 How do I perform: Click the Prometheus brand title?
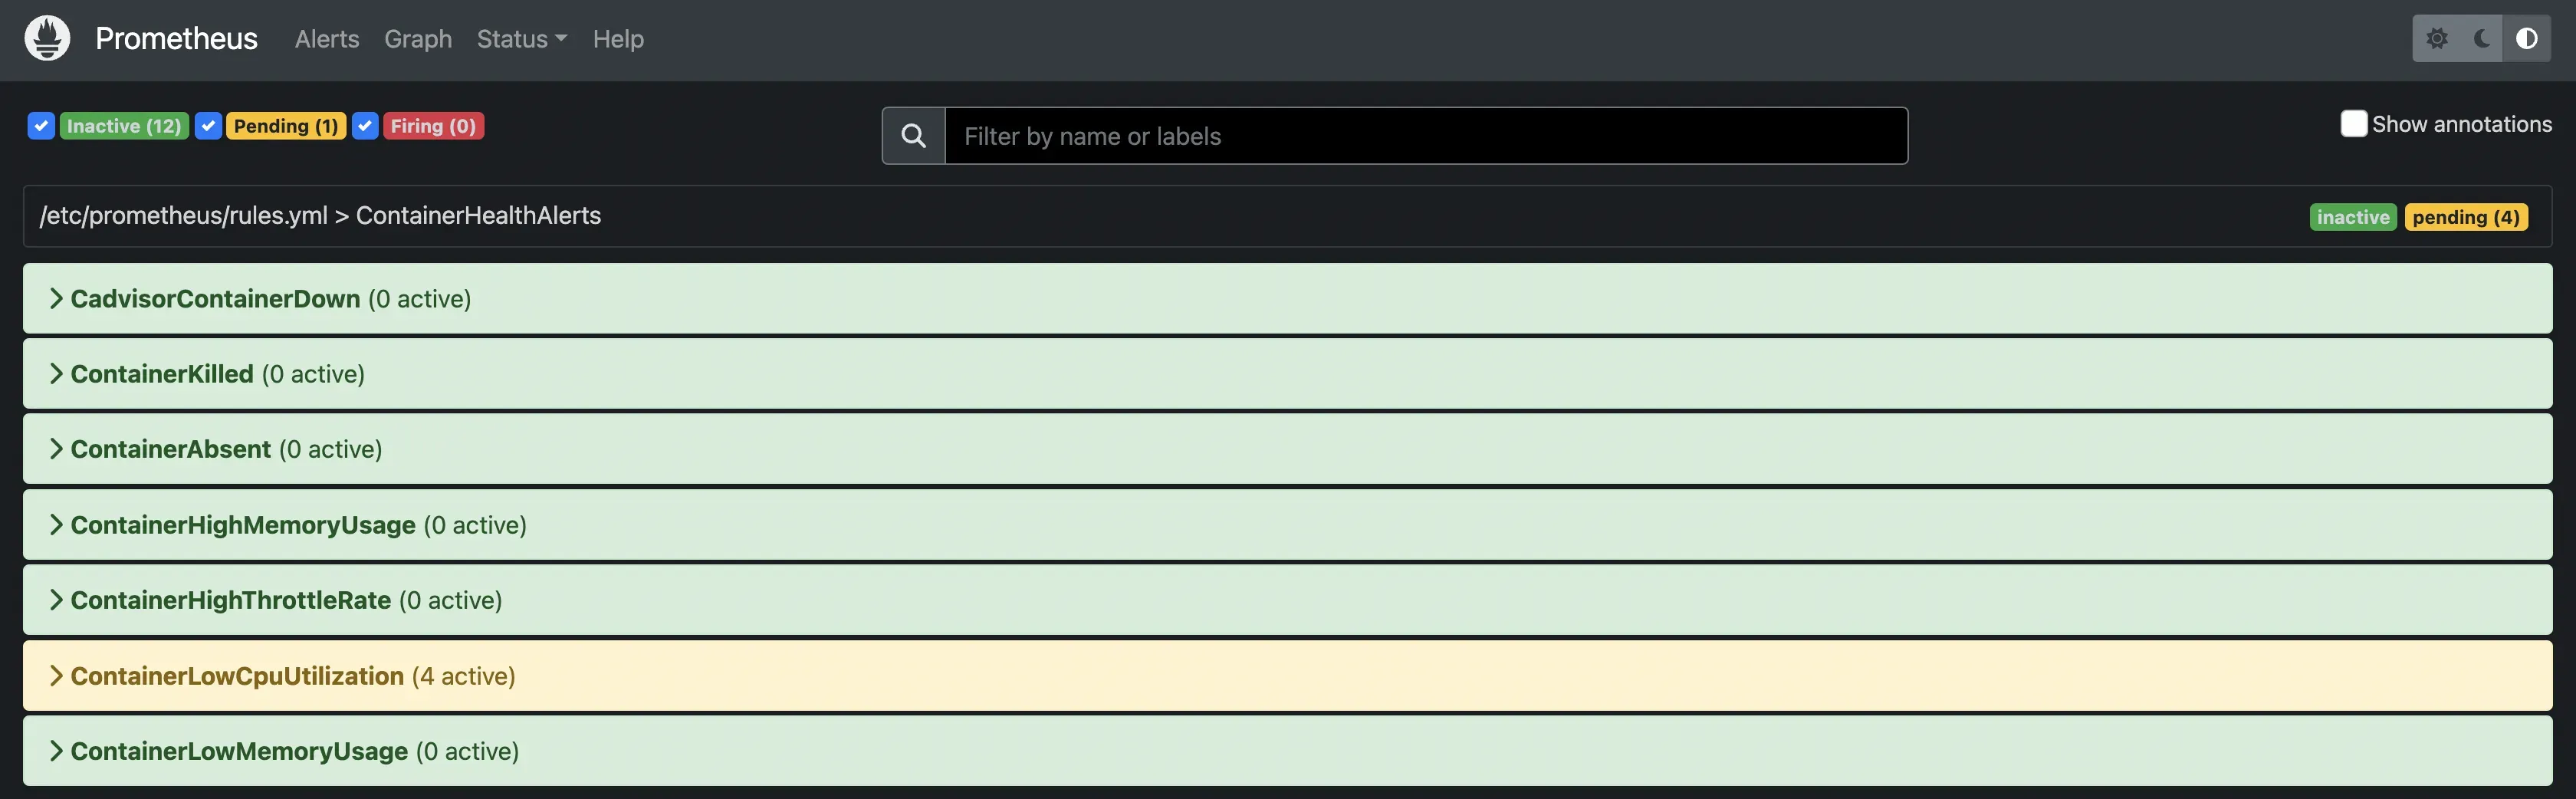(176, 39)
